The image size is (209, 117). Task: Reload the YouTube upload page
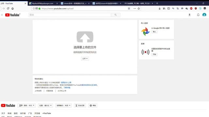pos(8,8)
